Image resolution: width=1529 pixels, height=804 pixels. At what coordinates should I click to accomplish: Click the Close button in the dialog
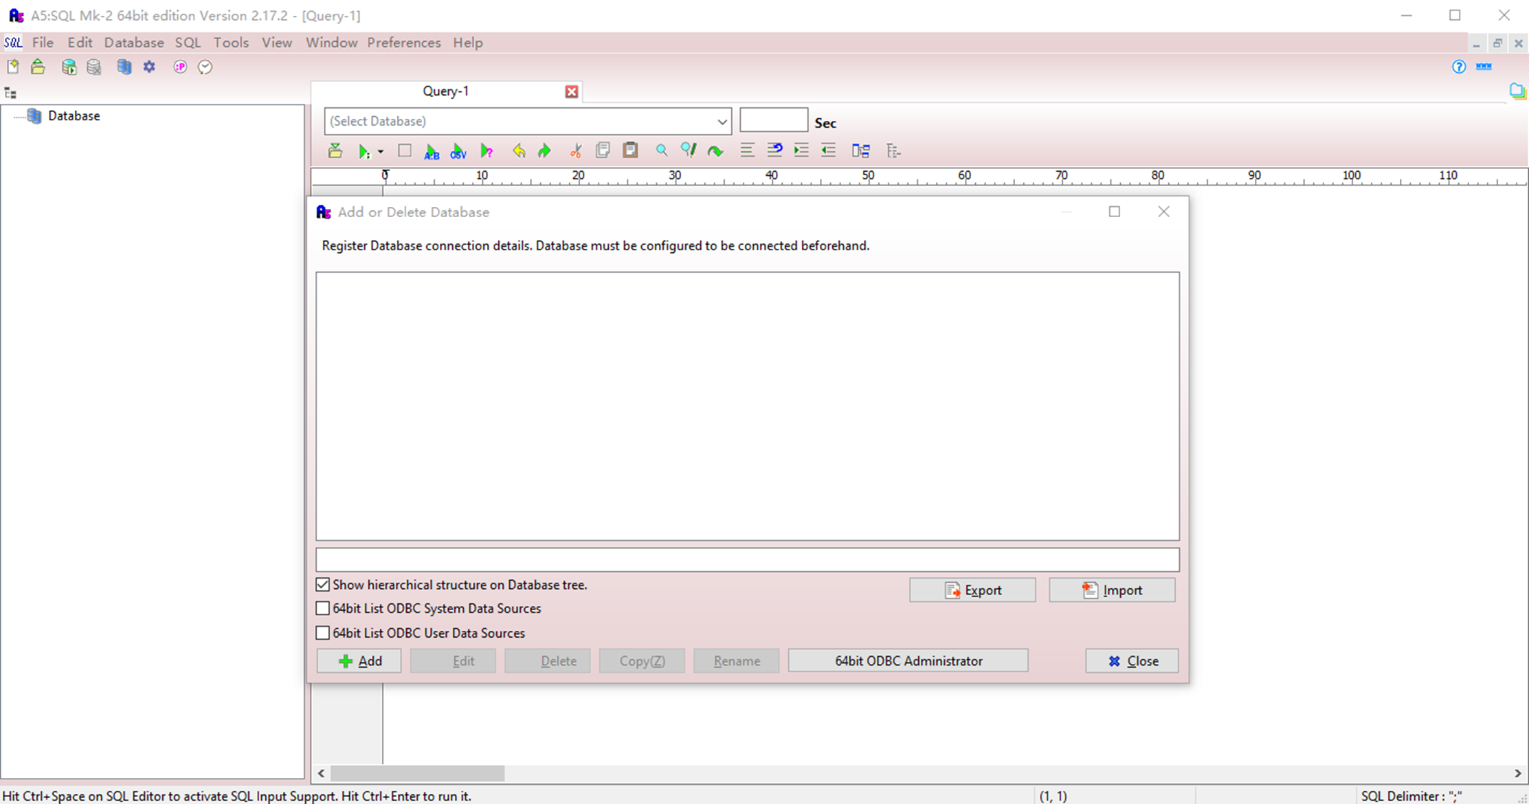pyautogui.click(x=1132, y=661)
